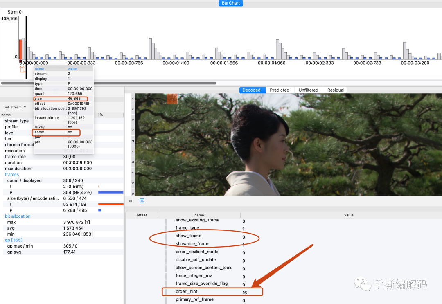
Task: Select the show_frame syntax row
Action: point(188,236)
